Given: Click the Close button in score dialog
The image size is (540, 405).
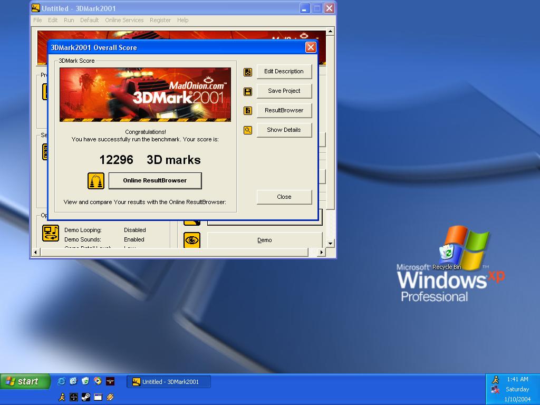Looking at the screenshot, I should click(x=284, y=197).
